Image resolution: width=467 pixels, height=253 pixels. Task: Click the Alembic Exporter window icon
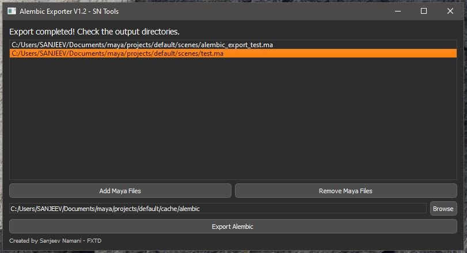pyautogui.click(x=12, y=11)
